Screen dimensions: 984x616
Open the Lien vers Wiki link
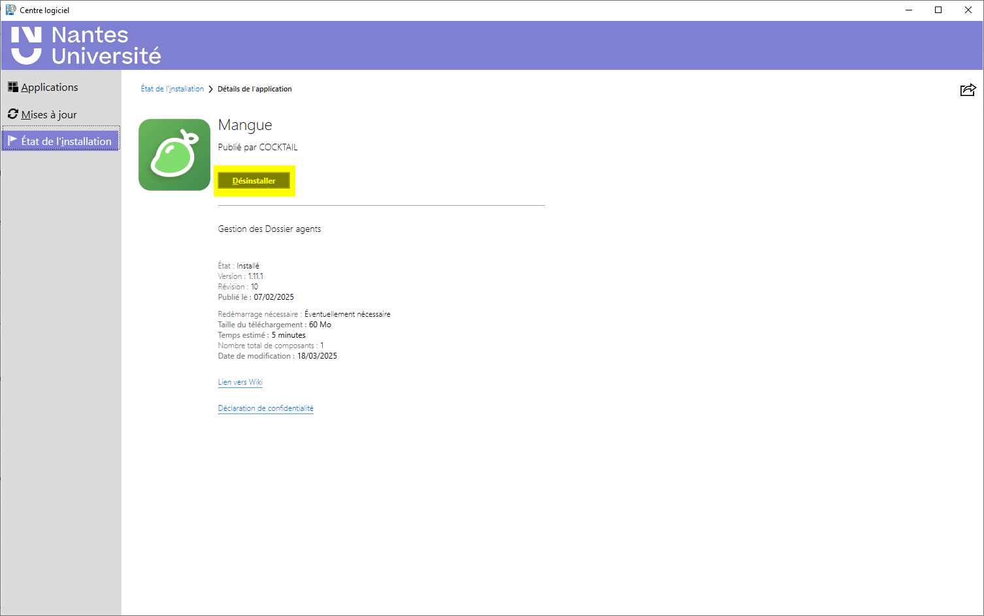[240, 382]
